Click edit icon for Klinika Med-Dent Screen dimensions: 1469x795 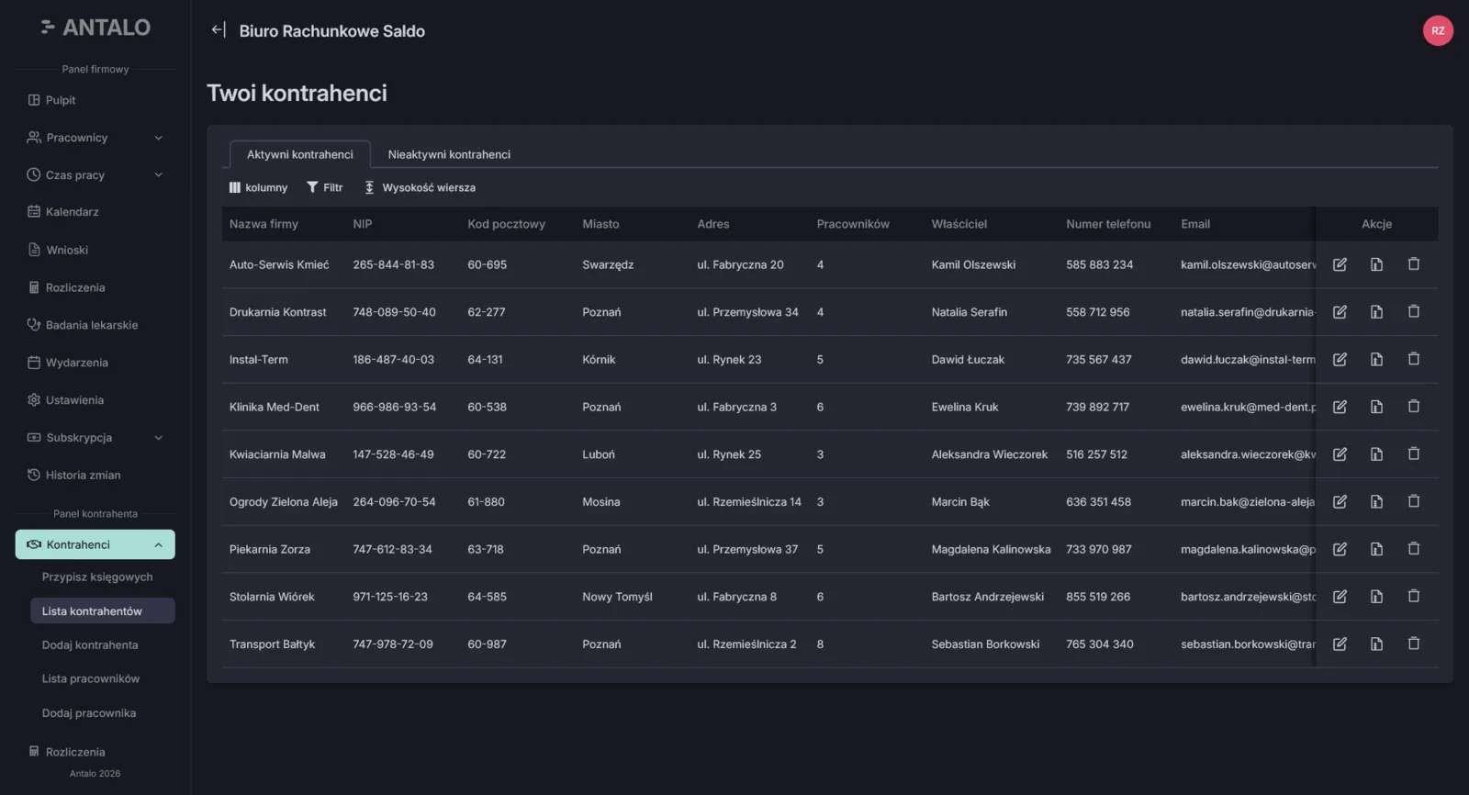point(1340,407)
